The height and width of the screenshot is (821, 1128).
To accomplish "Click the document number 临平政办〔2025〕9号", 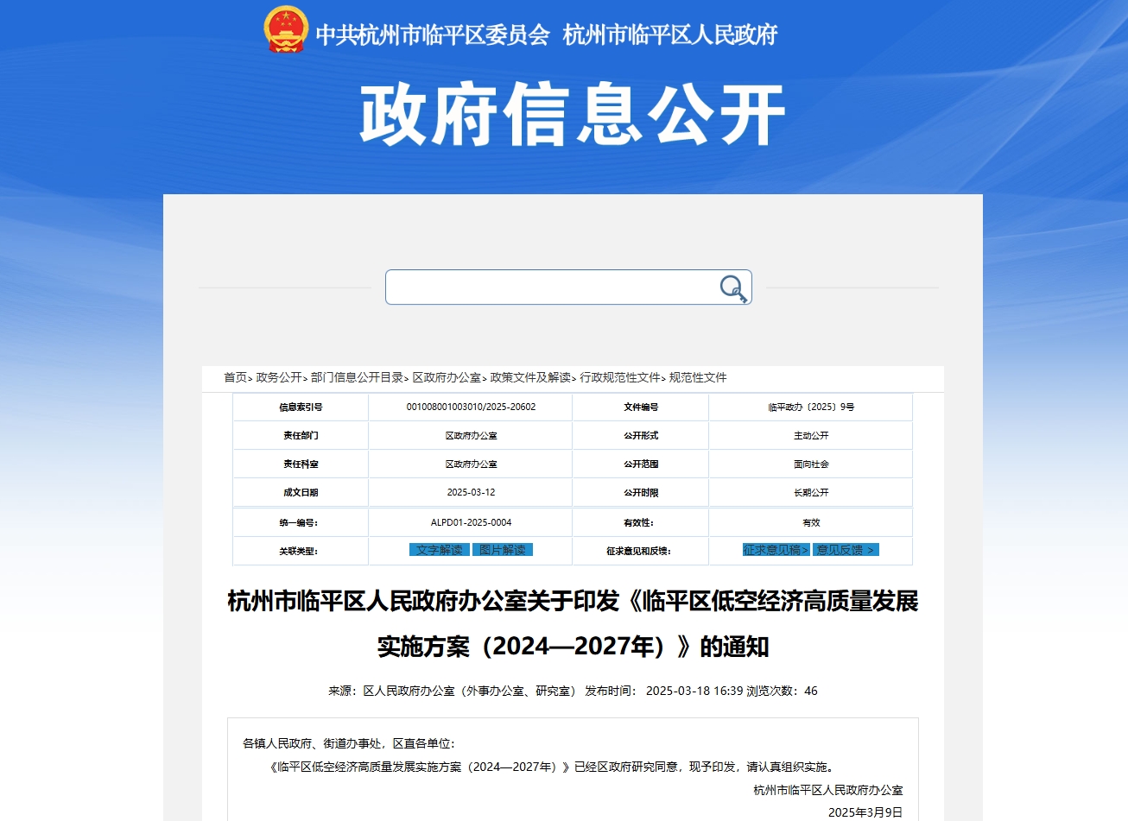I will (x=811, y=407).
